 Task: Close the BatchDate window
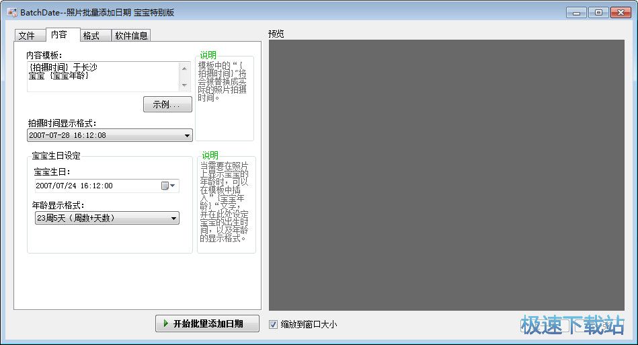tap(621, 12)
